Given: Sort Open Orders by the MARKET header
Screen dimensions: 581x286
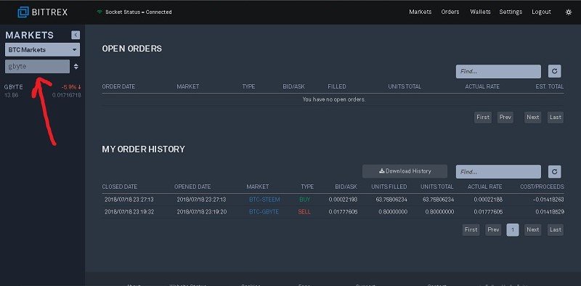Looking at the screenshot, I should pyautogui.click(x=188, y=86).
